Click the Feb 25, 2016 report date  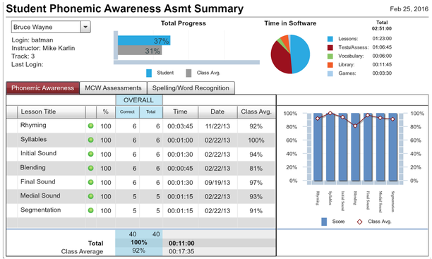pos(409,9)
